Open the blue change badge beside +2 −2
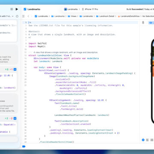This screenshot has width=154, height=154. [x=15, y=118]
